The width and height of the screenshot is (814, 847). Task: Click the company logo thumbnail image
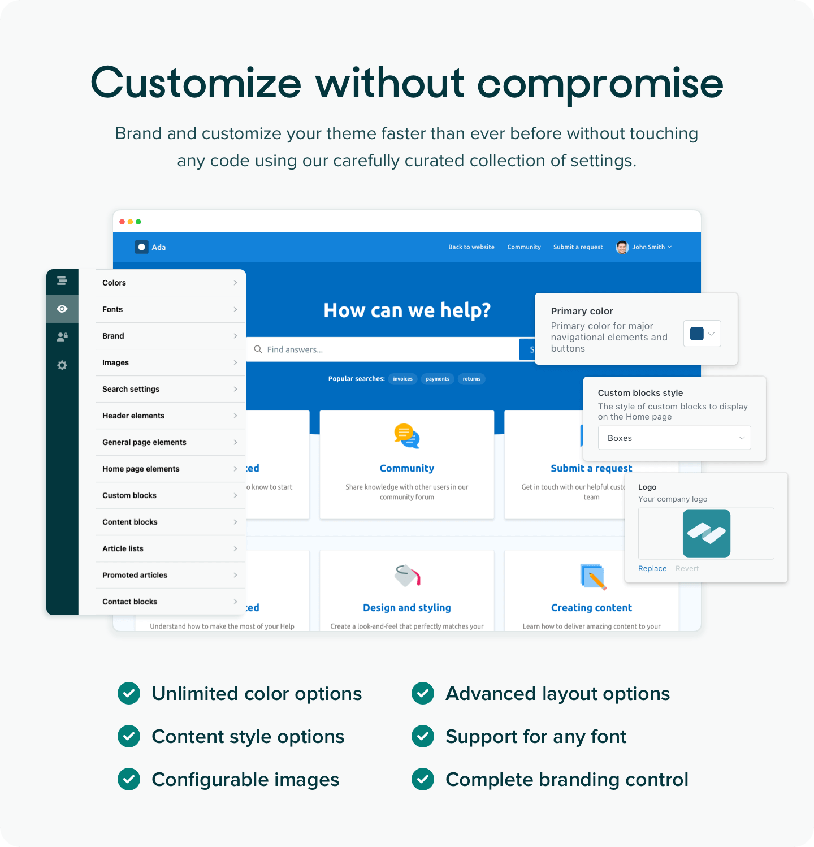click(x=707, y=534)
